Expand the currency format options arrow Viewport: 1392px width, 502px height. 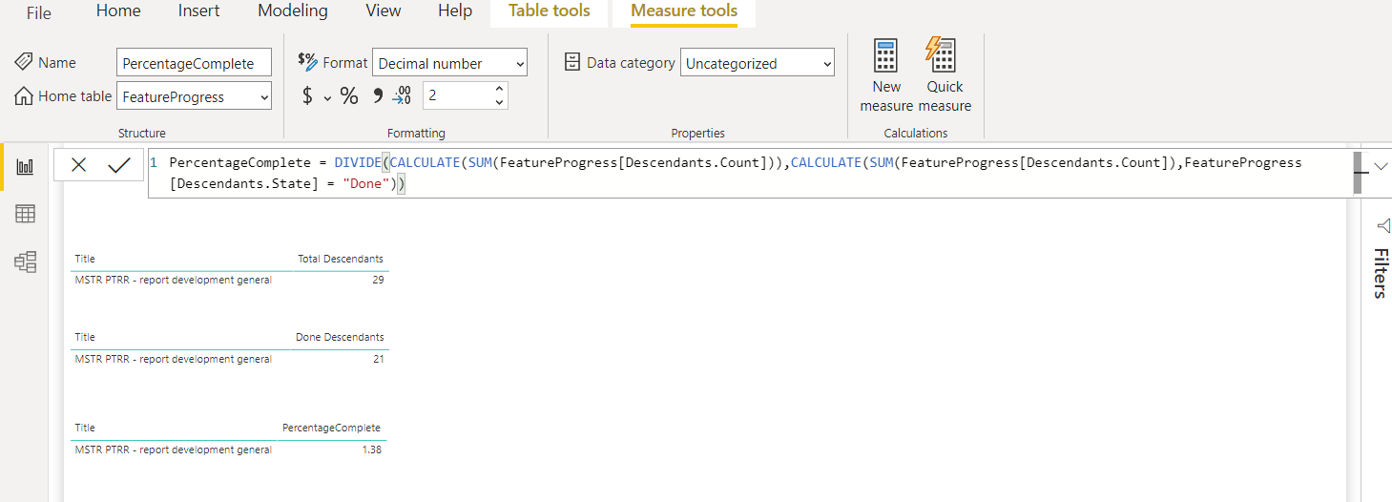click(327, 97)
